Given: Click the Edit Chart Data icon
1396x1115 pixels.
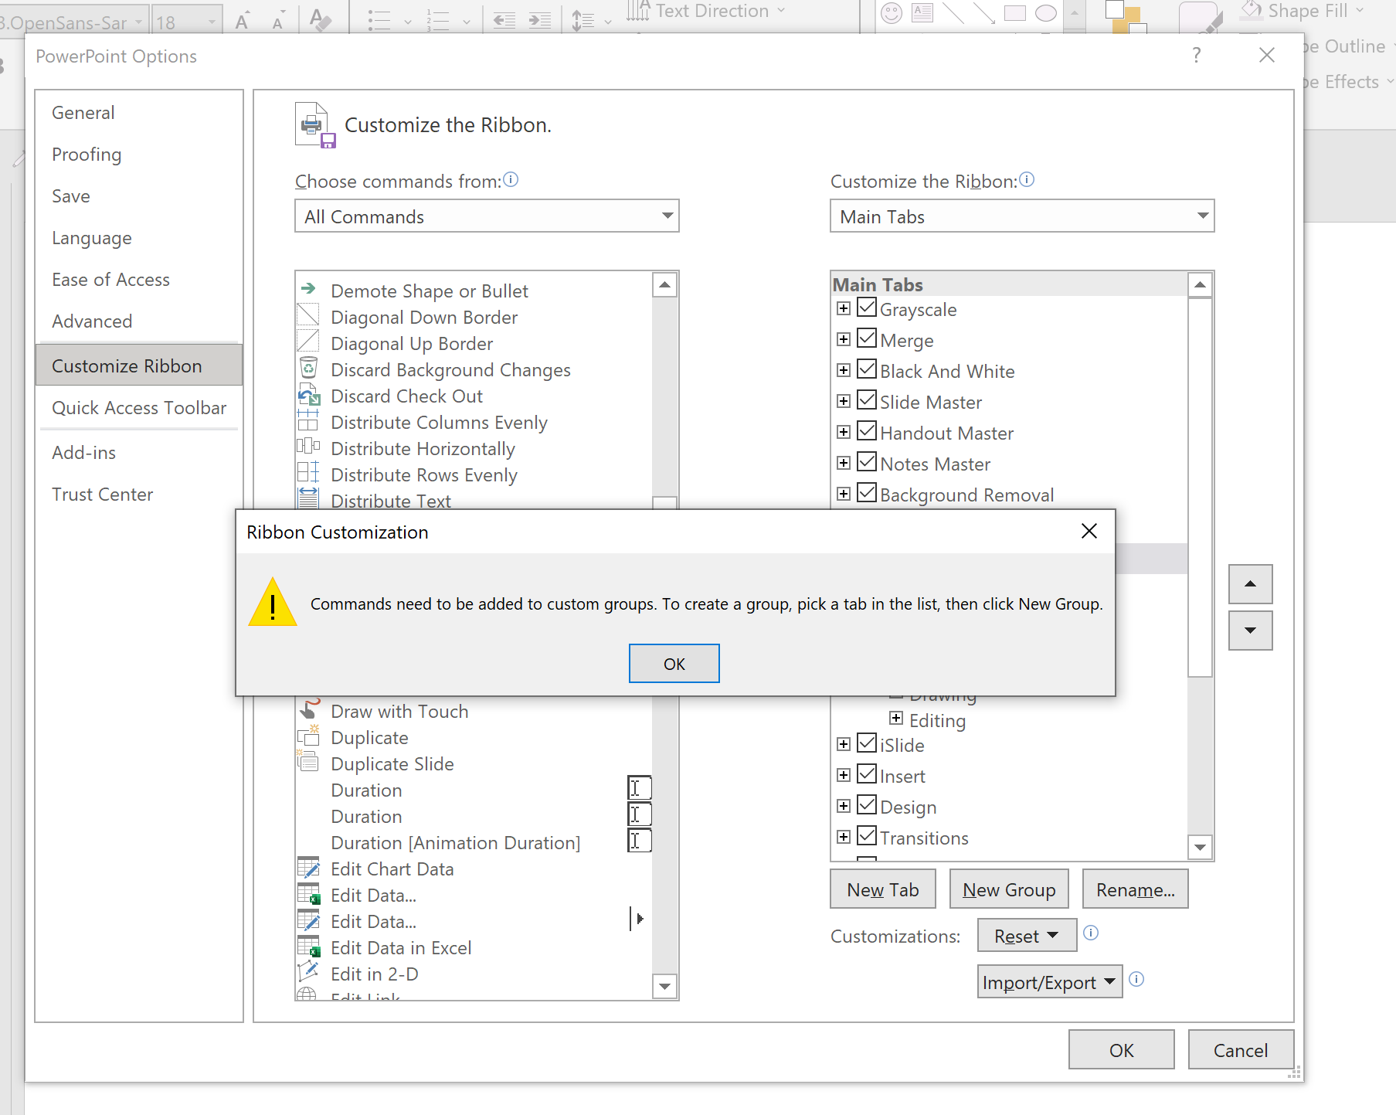Looking at the screenshot, I should [308, 868].
